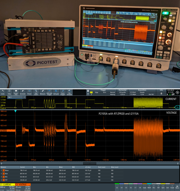This screenshot has height=191, width=180.
Task: Toggle the C1 CURRENT channel
Action: (x=7, y=185)
